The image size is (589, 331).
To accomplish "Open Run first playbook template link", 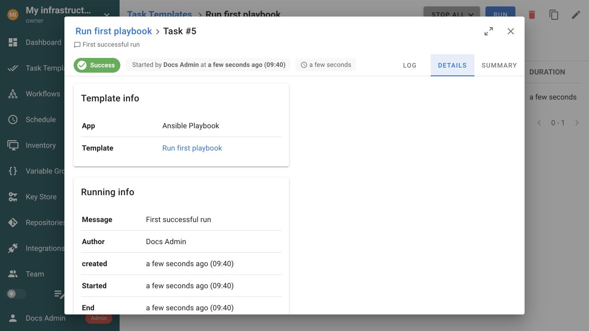I will 192,148.
